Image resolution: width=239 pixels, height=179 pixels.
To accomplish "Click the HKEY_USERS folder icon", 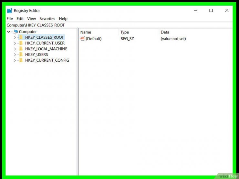I will [x=21, y=55].
